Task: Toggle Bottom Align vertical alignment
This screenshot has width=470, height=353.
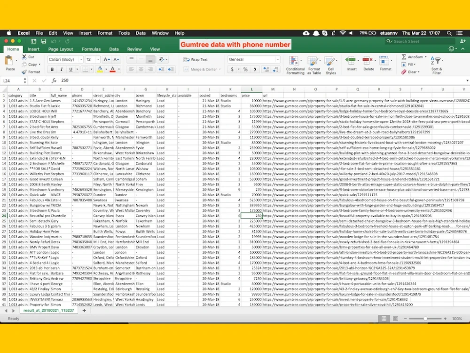Action: [x=150, y=59]
